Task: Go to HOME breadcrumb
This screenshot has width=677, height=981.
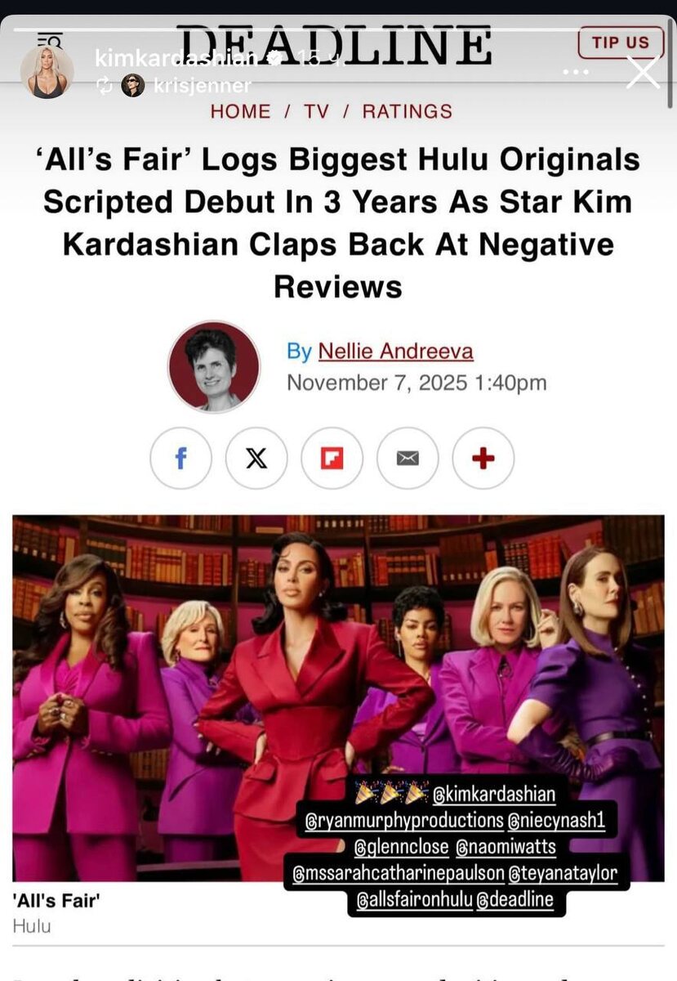Action: (x=240, y=111)
